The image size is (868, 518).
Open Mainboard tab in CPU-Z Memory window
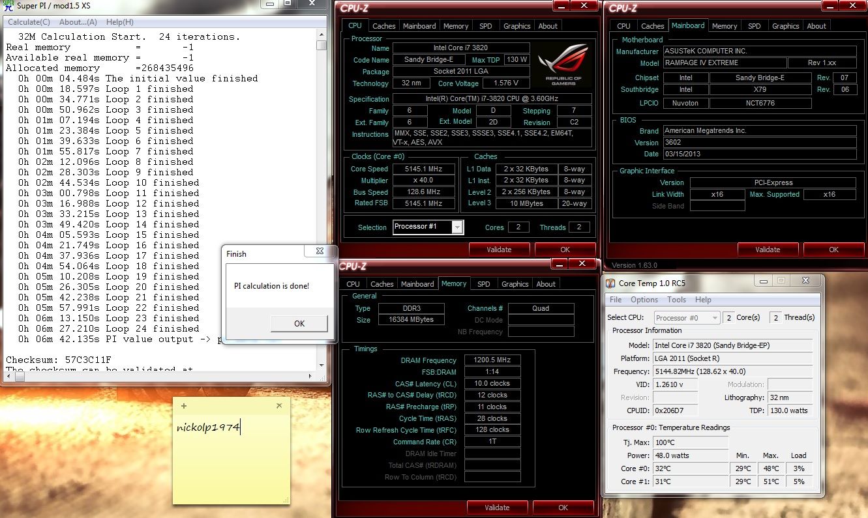[417, 284]
